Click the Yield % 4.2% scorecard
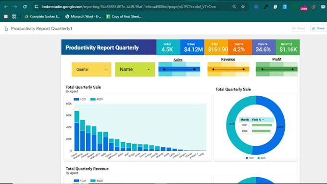Image resolution: width=327 pixels, height=184 pixels. [x=240, y=47]
